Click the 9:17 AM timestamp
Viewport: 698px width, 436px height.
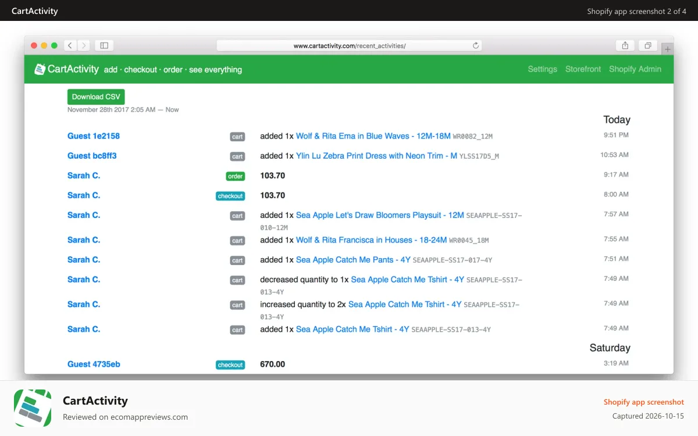(616, 174)
